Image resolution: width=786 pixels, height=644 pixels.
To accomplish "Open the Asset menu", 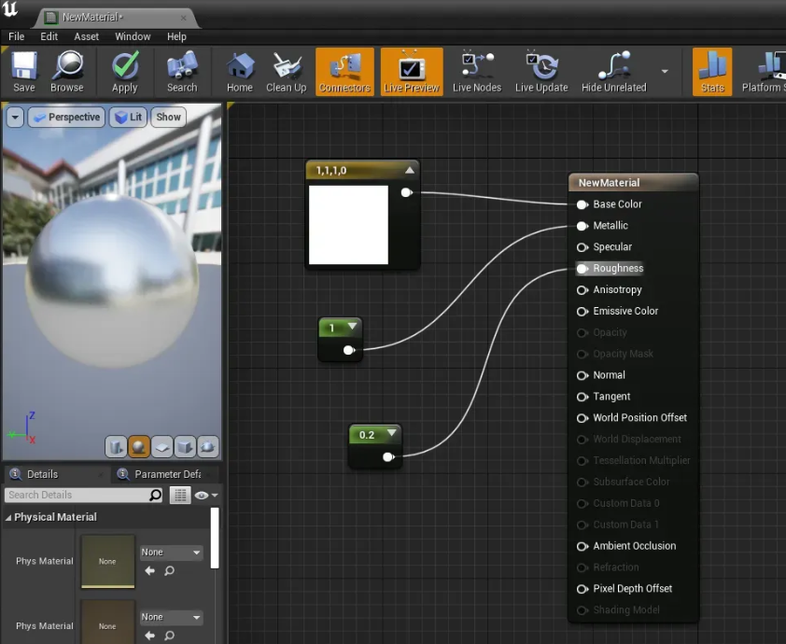I will (x=87, y=36).
